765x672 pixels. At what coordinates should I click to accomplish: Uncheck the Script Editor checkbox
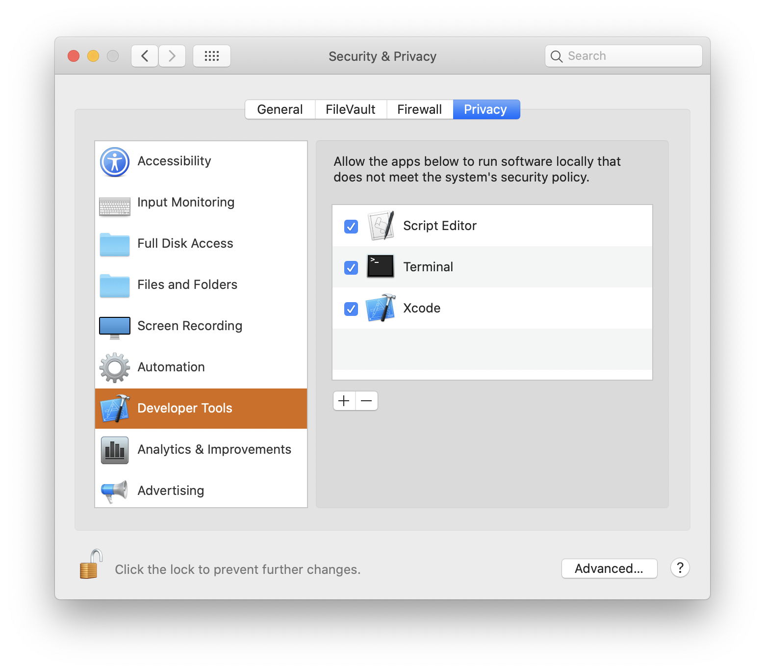pyautogui.click(x=351, y=227)
